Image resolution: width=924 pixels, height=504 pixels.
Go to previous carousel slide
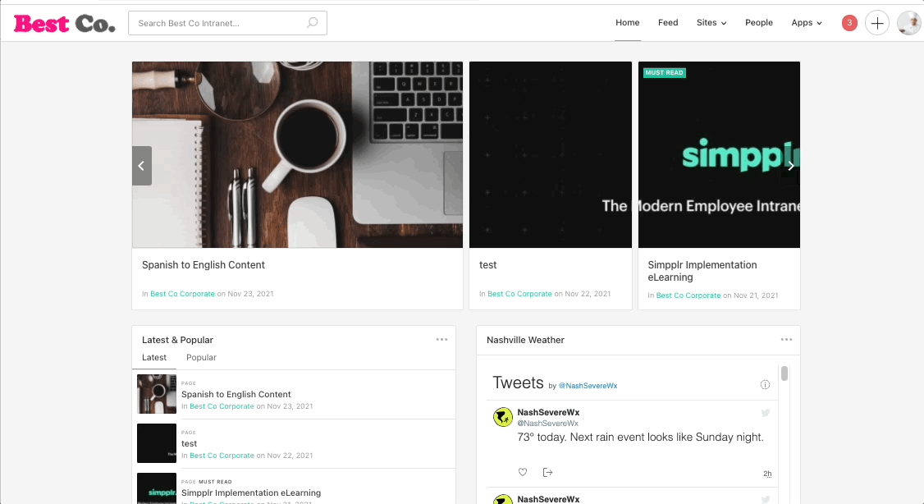[141, 166]
